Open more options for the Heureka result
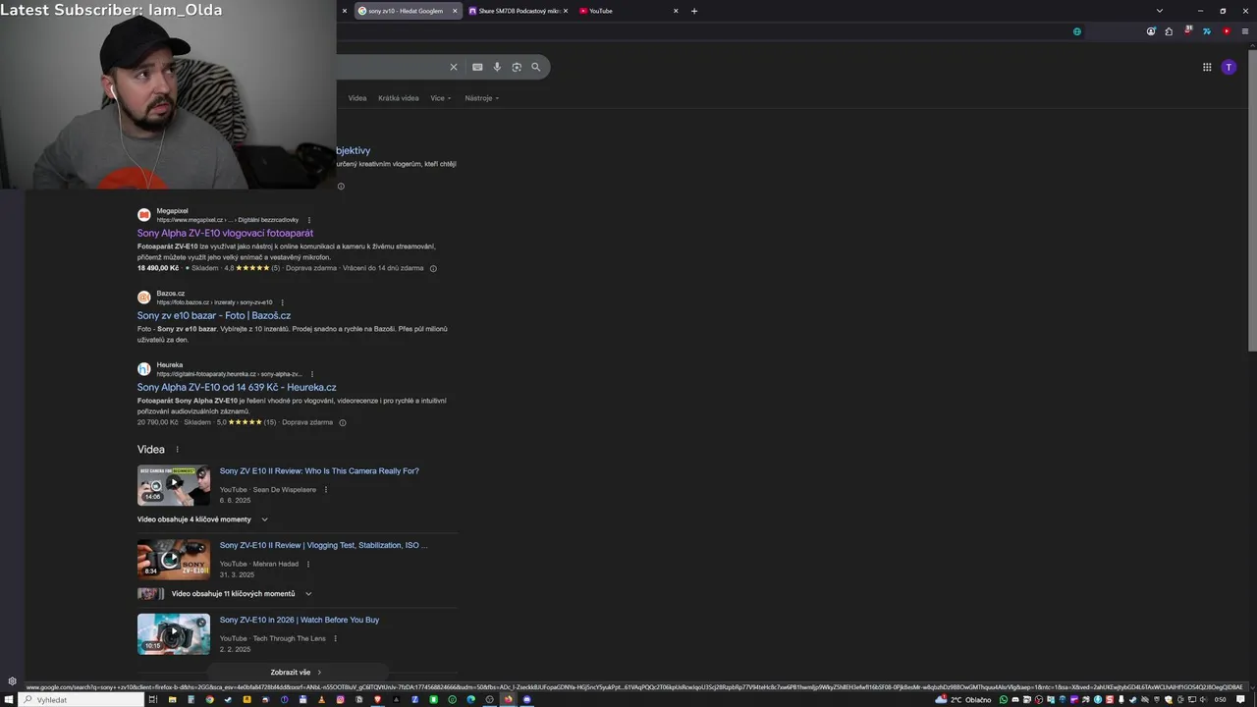Screen dimensions: 1257x707 click(x=312, y=374)
